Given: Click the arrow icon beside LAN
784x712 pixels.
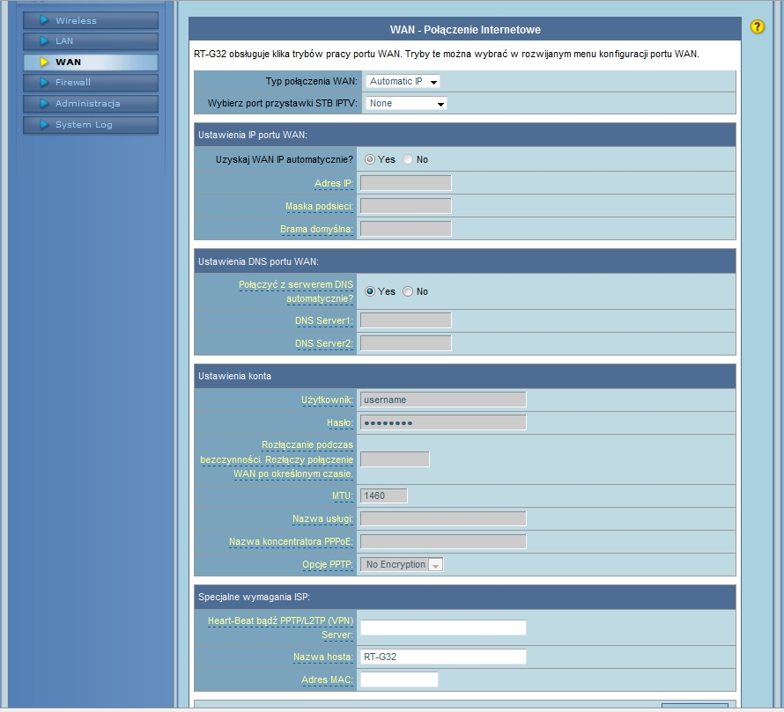Looking at the screenshot, I should click(x=44, y=40).
